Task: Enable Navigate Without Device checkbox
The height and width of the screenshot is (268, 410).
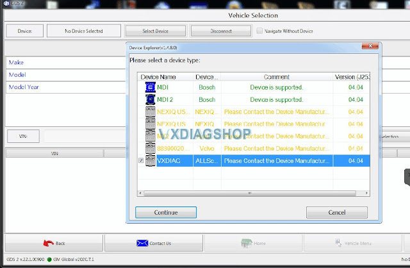Action: (259, 31)
